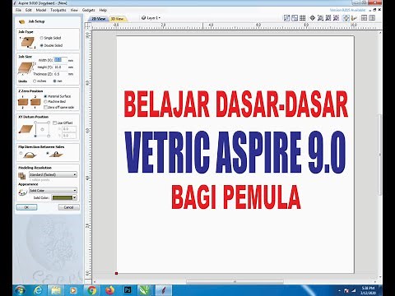Click the Appearance paint palette icon
Screen dimensions: 395x296
tap(22, 192)
